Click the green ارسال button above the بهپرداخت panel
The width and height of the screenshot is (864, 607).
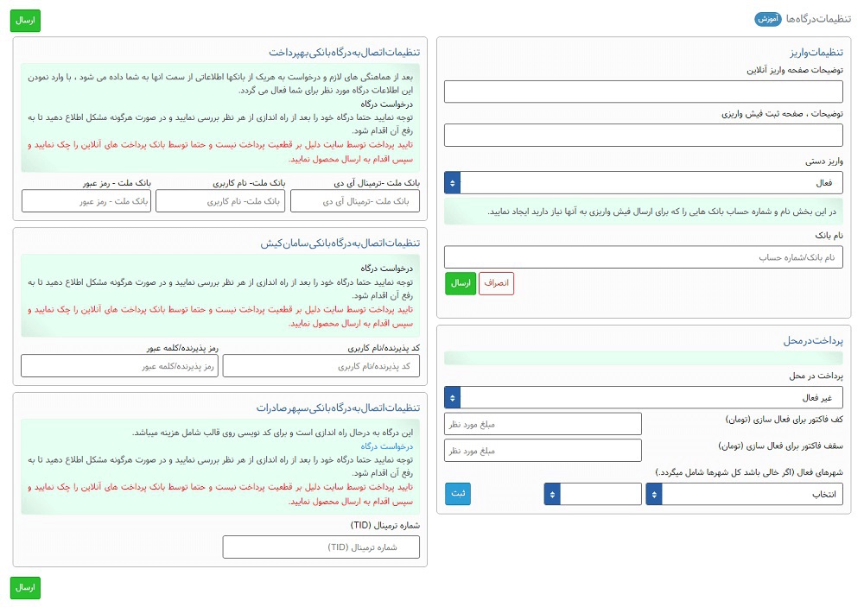[x=25, y=20]
